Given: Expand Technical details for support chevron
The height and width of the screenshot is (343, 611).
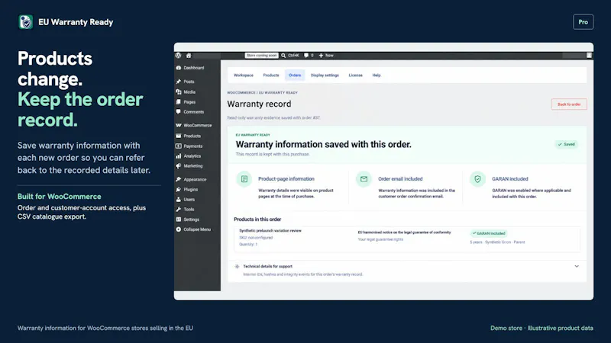Looking at the screenshot, I should pyautogui.click(x=577, y=266).
